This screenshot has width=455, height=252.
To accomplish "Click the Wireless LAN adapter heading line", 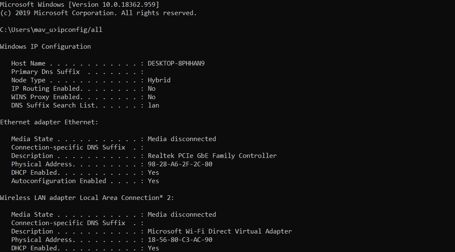I will [87, 197].
